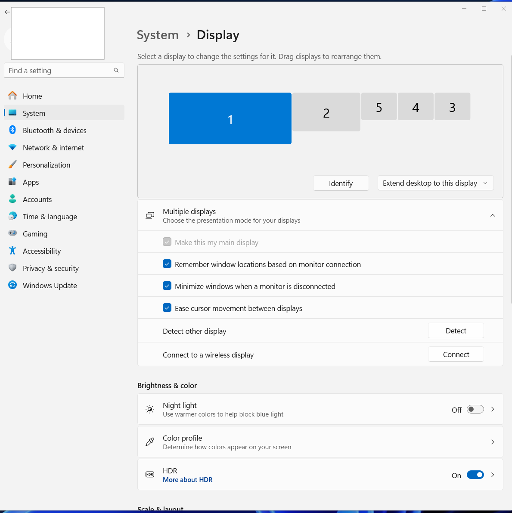Click the Night light sun icon
The width and height of the screenshot is (512, 513).
(150, 409)
